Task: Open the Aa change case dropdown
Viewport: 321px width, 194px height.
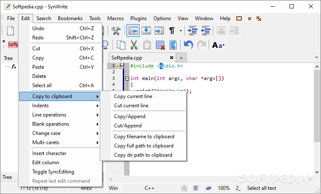Action: click(218, 45)
